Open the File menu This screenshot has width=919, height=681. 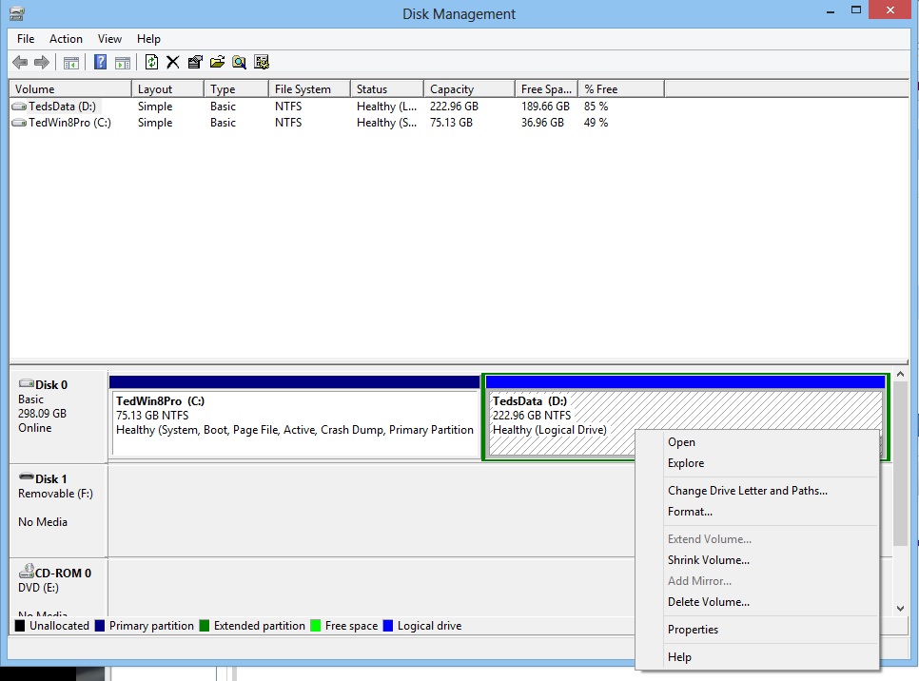click(26, 39)
